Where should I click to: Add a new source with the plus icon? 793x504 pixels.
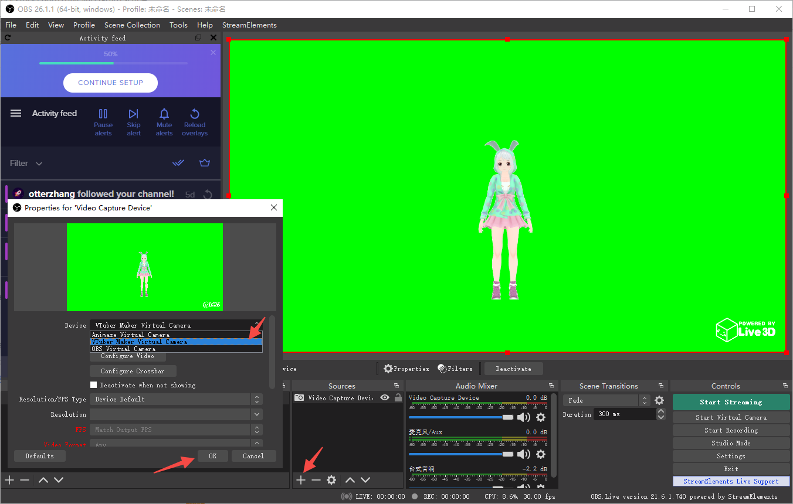click(301, 480)
